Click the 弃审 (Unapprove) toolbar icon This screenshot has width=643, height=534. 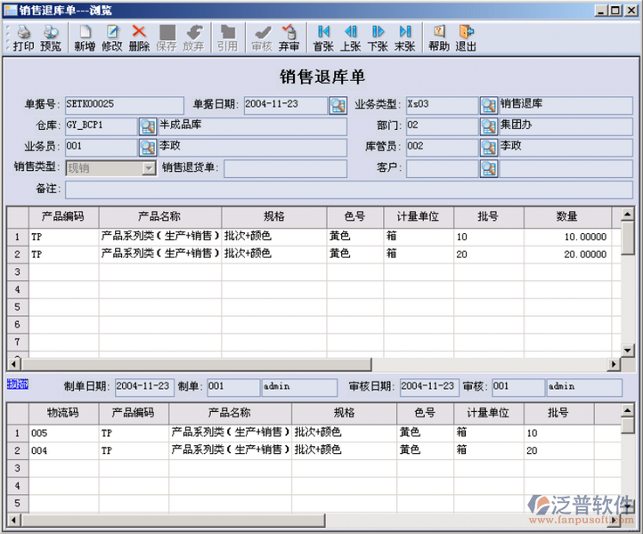click(x=289, y=37)
